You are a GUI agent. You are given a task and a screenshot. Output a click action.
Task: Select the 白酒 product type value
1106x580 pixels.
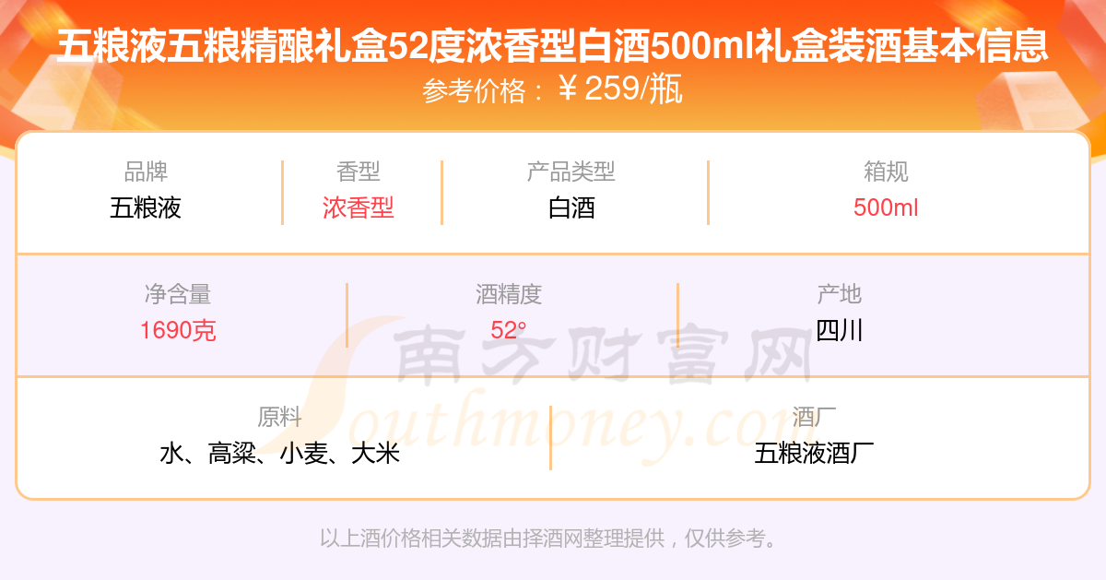(x=571, y=207)
